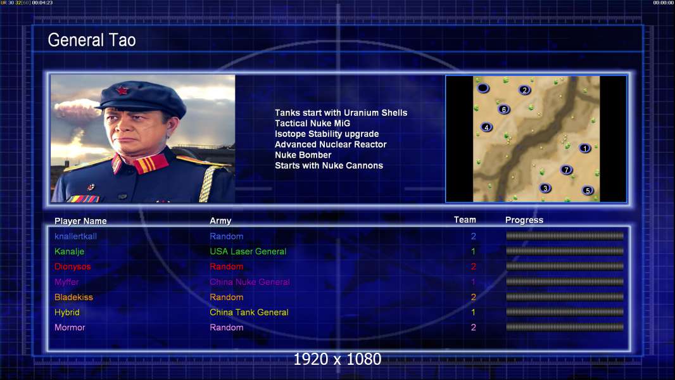
Task: Click knallertkall's loading progress bar
Action: pos(565,236)
